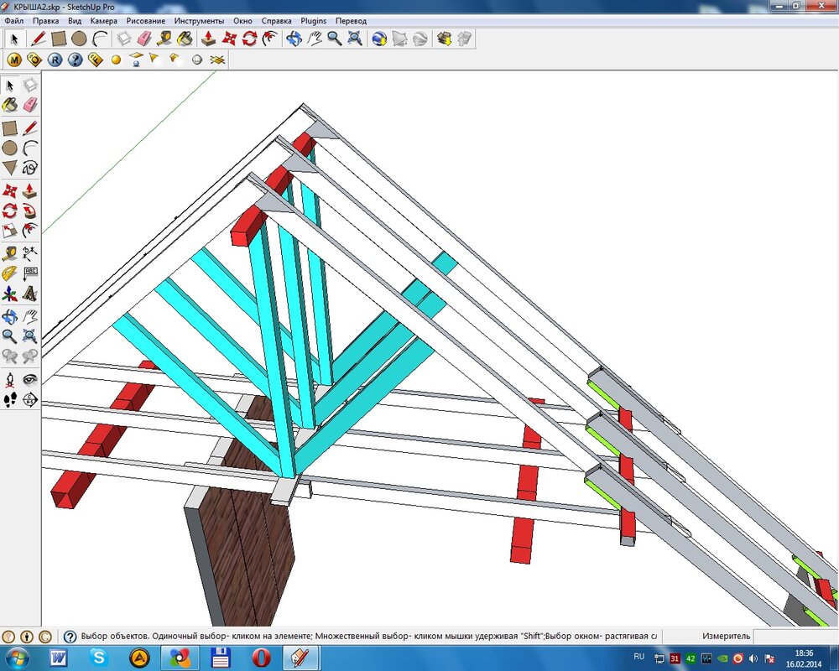Click the Follow Me tool

29,211
